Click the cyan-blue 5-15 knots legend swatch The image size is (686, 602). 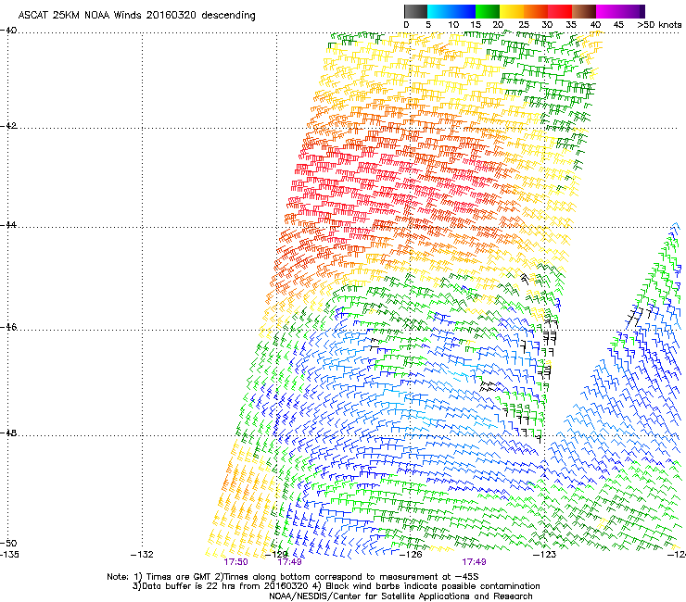pos(451,11)
